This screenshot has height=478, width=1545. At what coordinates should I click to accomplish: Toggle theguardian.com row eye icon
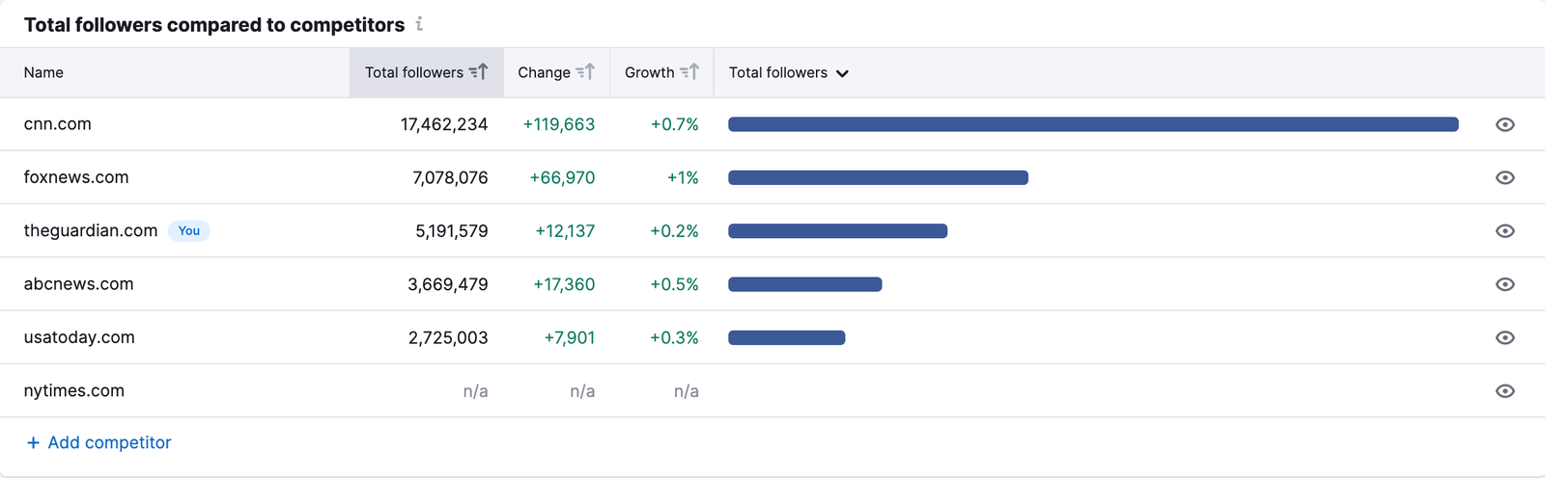click(1504, 231)
